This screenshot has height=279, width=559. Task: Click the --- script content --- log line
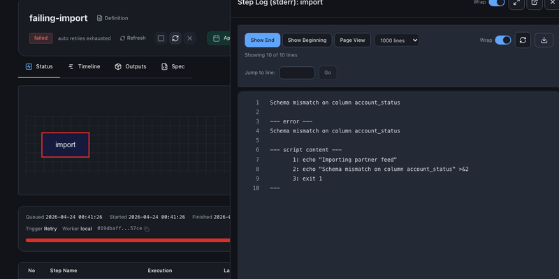[306, 150]
